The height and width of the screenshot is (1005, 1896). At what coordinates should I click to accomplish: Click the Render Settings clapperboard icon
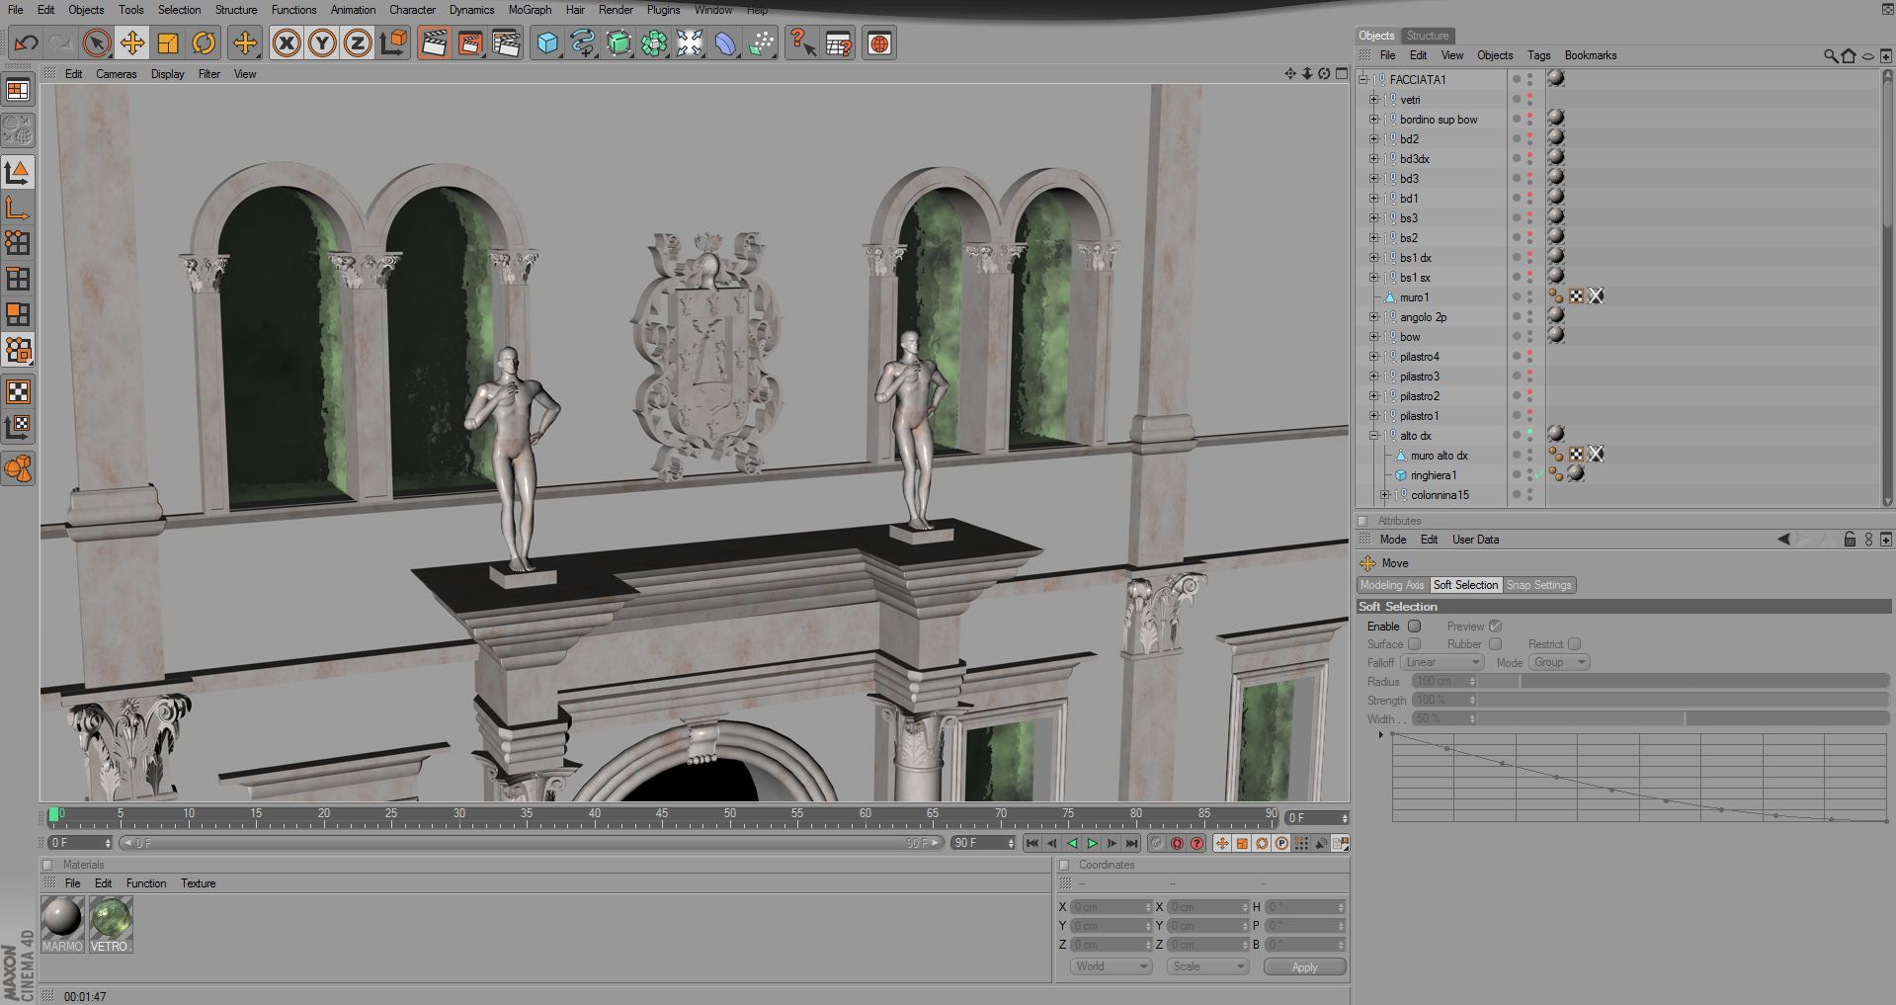pos(506,43)
